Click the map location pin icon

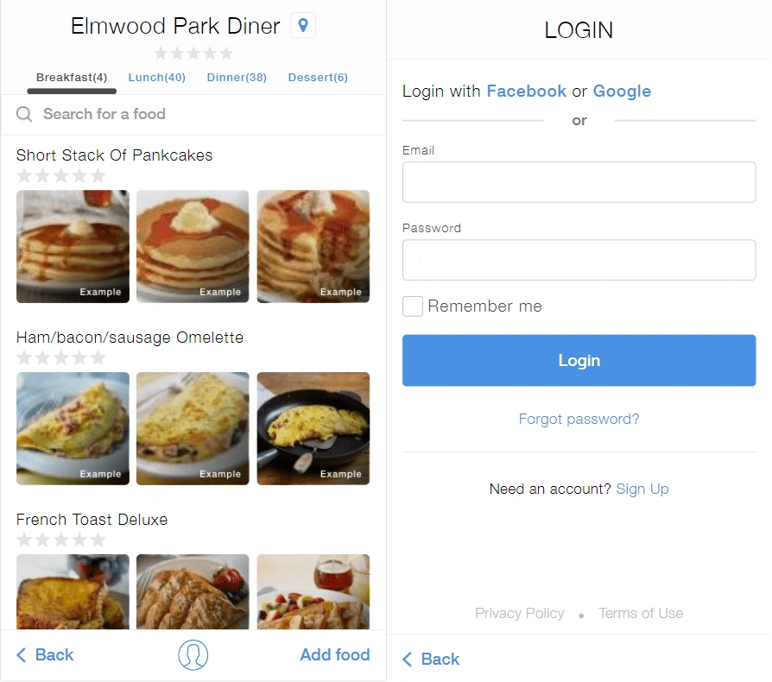(x=303, y=26)
